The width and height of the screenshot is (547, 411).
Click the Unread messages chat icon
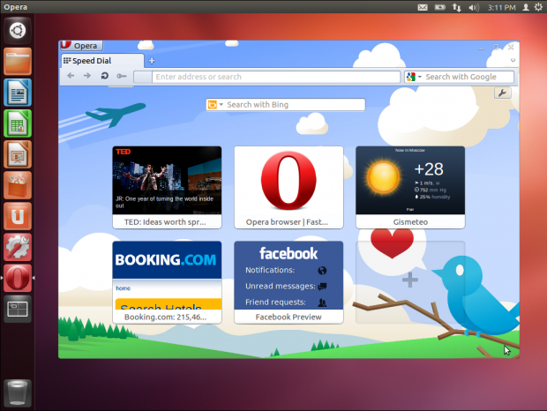coord(322,287)
